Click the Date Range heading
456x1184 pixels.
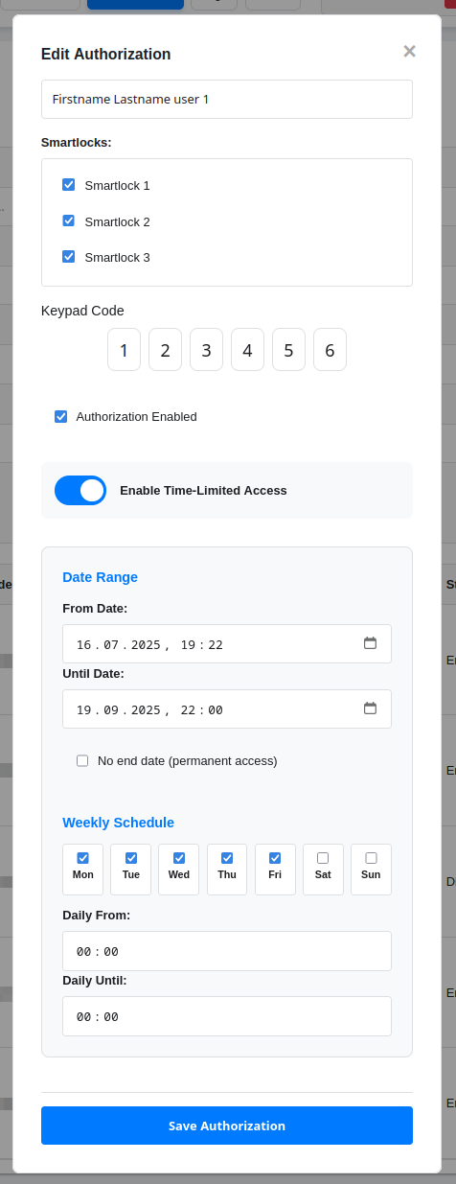coord(100,577)
